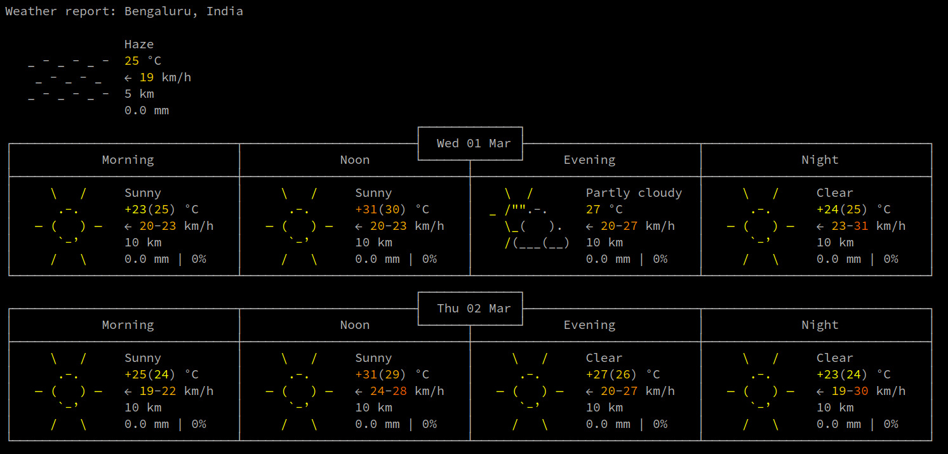Image resolution: width=948 pixels, height=454 pixels.
Task: Click '10 km' visibility in Wed Noon
Action: (x=373, y=243)
